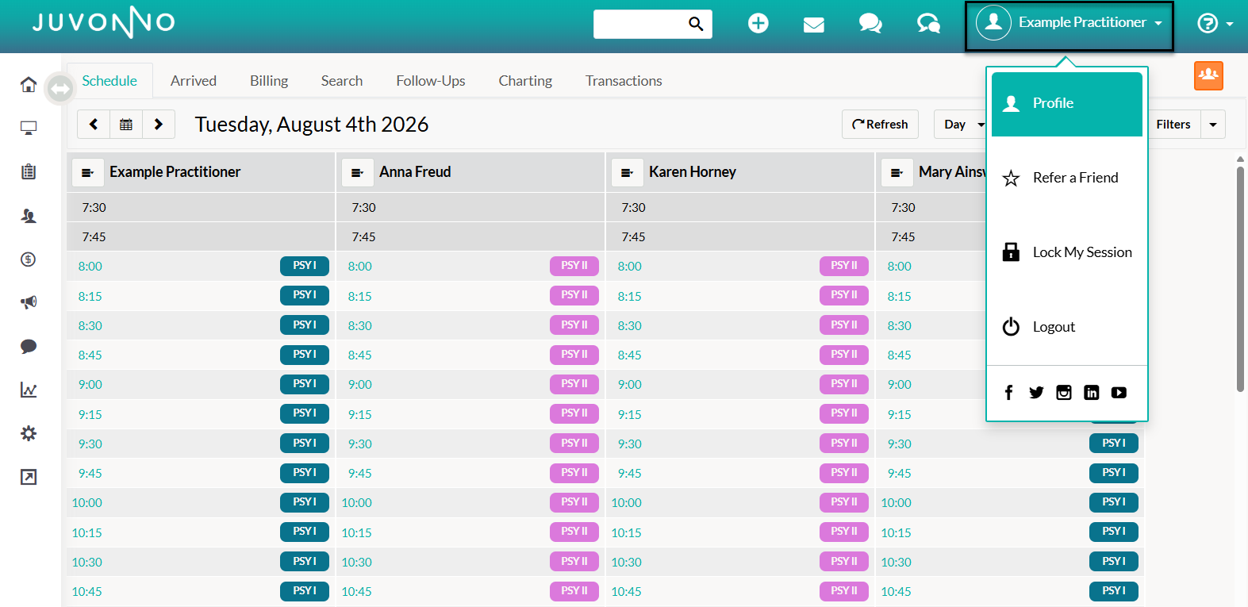Open the megaphone marketing icon in sidebar
The height and width of the screenshot is (607, 1248).
[x=29, y=302]
